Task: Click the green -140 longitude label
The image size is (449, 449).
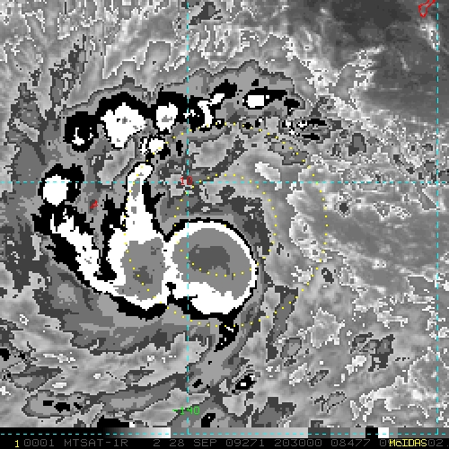Action: point(187,410)
